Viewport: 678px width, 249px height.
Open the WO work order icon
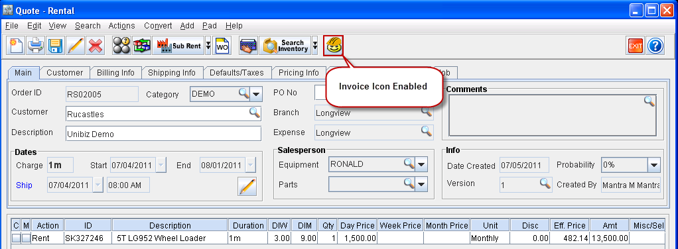tap(222, 45)
